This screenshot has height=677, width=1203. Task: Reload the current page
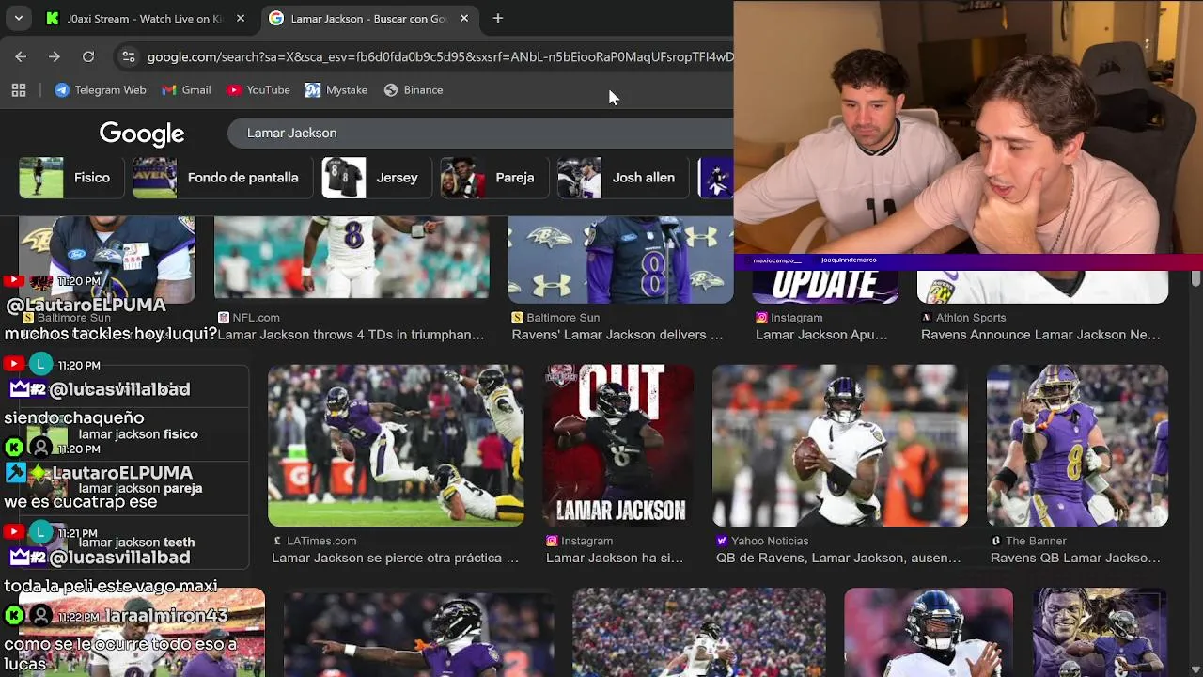coord(88,57)
